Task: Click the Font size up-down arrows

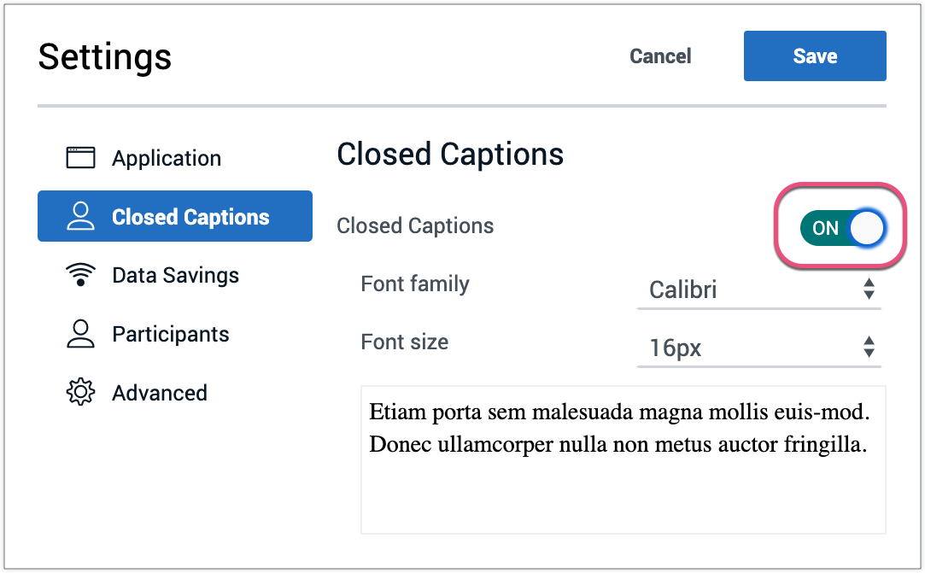Action: (869, 348)
